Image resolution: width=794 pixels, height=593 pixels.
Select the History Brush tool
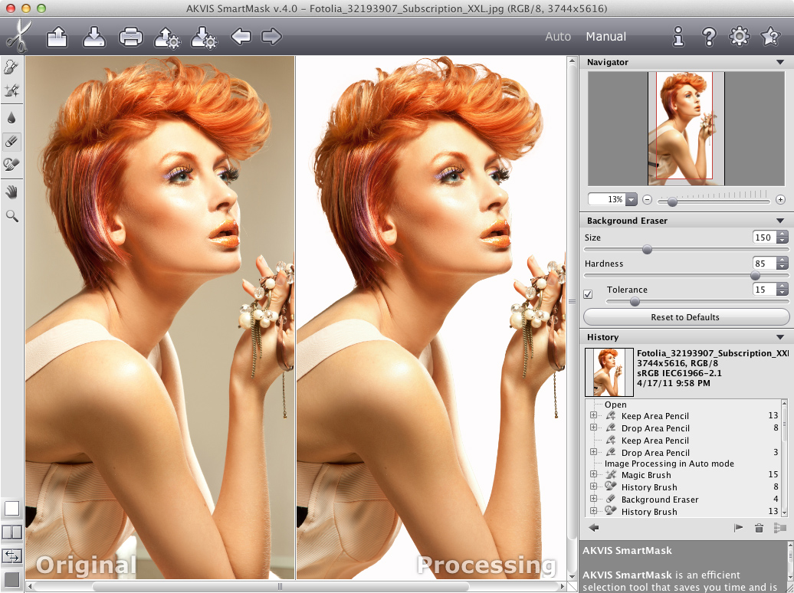11,164
